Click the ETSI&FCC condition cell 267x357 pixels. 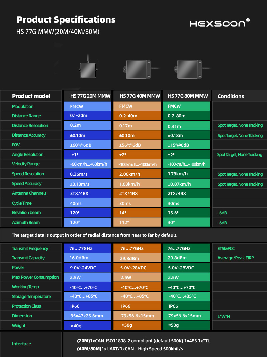coord(239,248)
